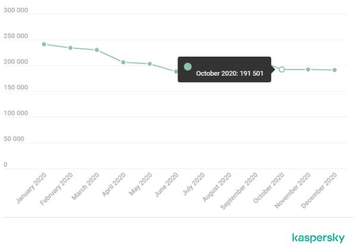Click the May 2020 data point
The image size is (357, 246).
pyautogui.click(x=149, y=64)
